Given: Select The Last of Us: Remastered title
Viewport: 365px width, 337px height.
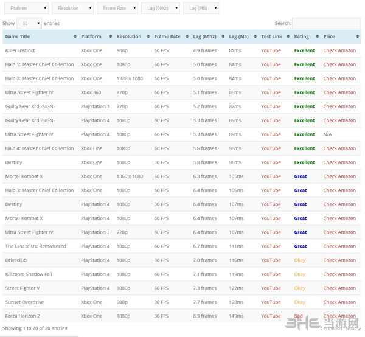Looking at the screenshot, I should point(36,246).
